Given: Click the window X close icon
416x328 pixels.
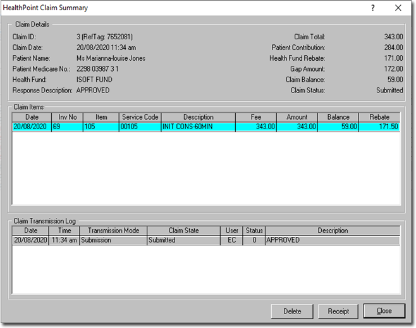Looking at the screenshot, I should coord(398,8).
